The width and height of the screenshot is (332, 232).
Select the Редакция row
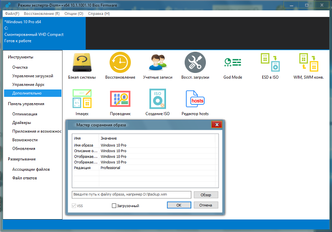coord(144,168)
